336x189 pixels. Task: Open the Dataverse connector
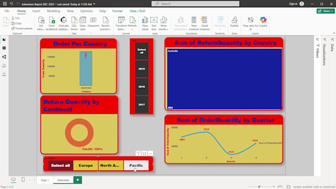(93, 22)
